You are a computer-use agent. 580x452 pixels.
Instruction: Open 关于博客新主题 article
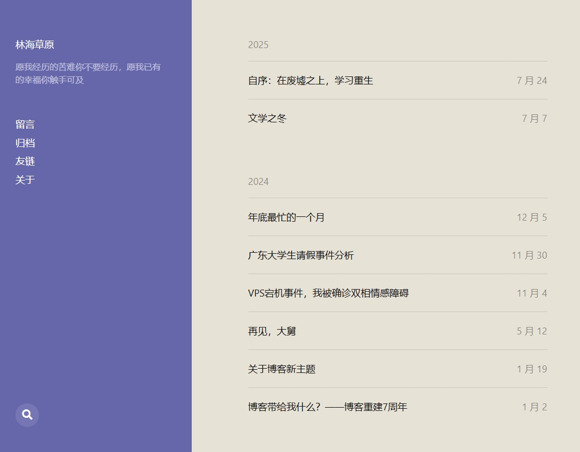[x=281, y=369]
